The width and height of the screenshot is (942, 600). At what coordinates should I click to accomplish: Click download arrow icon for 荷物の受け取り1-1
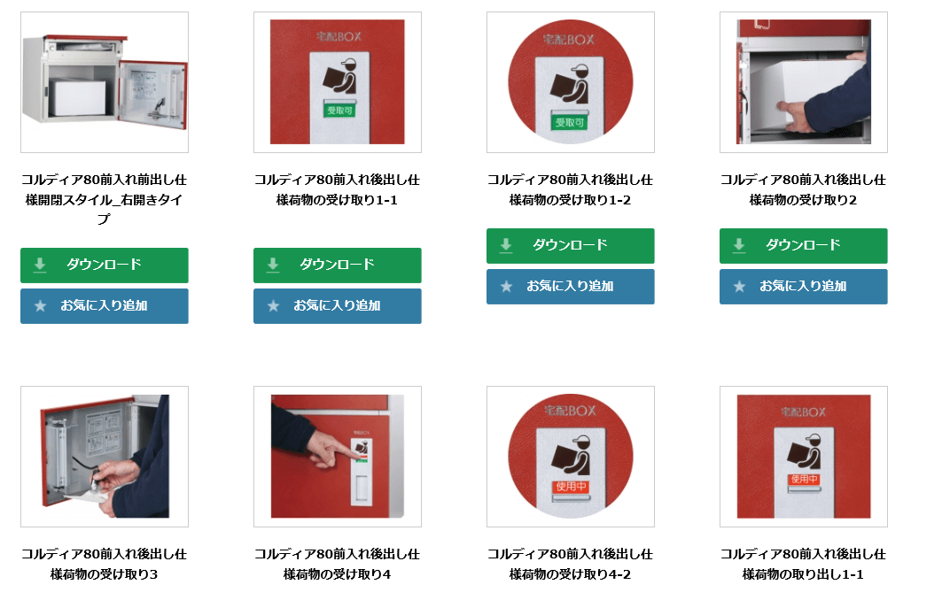click(x=273, y=265)
